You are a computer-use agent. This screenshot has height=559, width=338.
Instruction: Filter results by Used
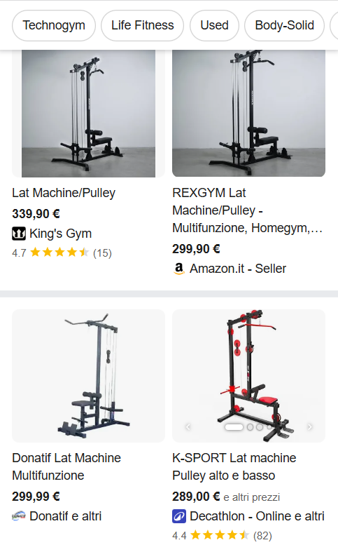pyautogui.click(x=214, y=25)
